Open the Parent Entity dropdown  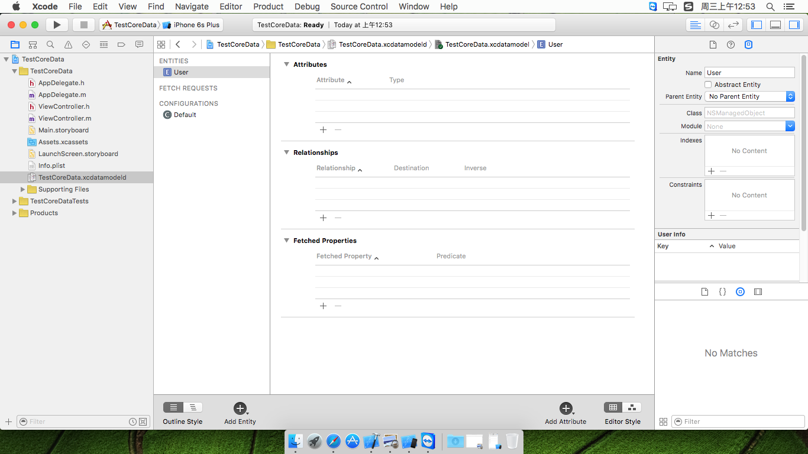(749, 96)
